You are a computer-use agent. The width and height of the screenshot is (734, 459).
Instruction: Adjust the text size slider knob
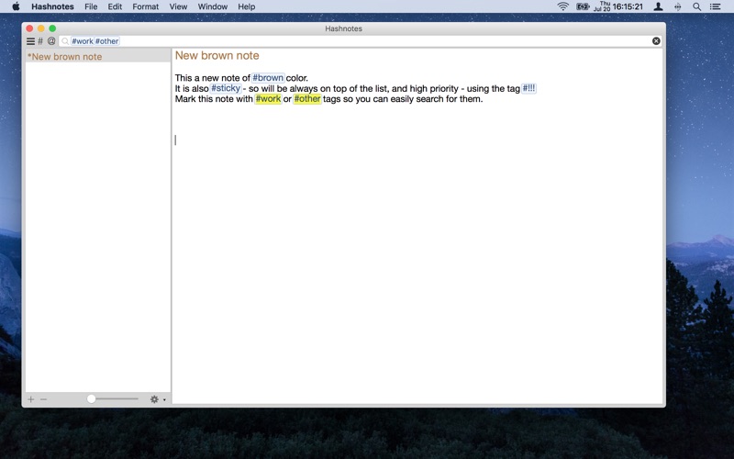point(91,399)
